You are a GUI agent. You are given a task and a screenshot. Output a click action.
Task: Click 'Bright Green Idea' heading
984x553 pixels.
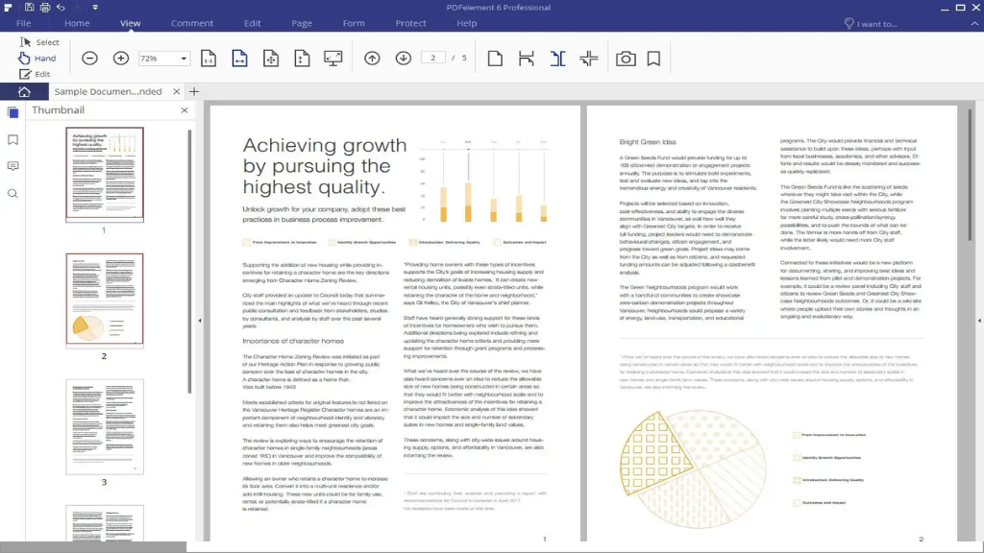(x=648, y=142)
